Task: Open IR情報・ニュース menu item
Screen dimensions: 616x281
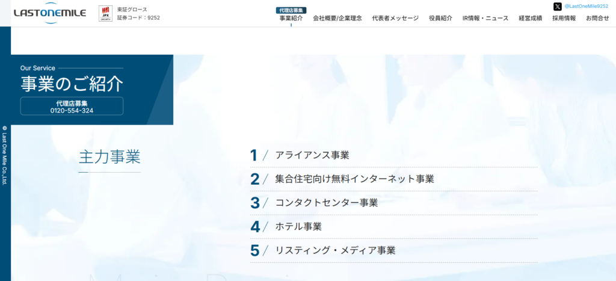Action: (485, 18)
